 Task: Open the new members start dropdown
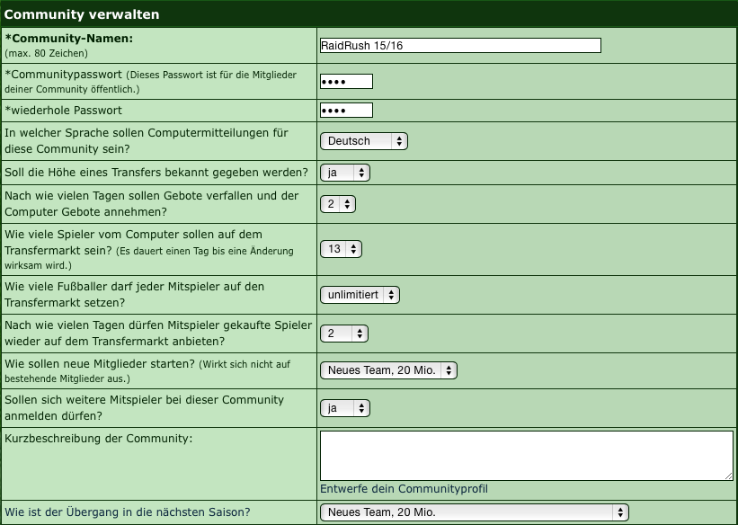click(388, 370)
